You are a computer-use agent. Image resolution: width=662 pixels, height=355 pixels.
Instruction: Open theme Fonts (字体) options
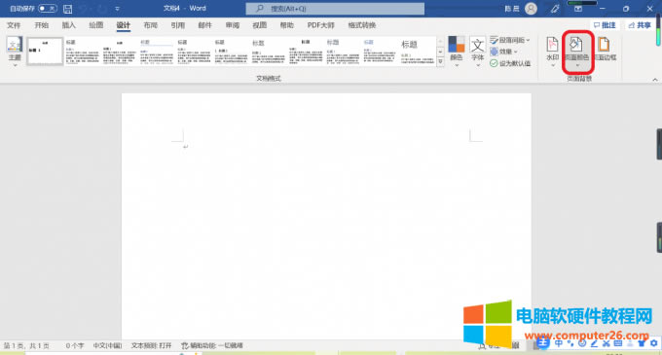point(477,52)
